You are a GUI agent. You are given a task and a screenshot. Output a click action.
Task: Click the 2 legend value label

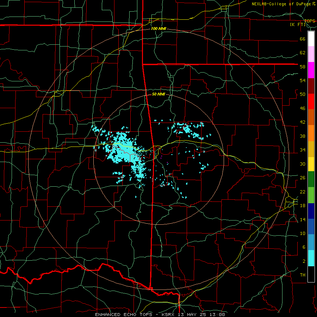pyautogui.click(x=304, y=261)
